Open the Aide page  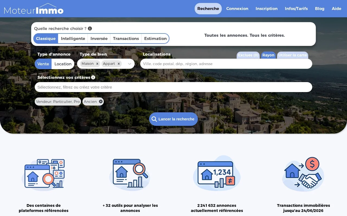pos(336,9)
